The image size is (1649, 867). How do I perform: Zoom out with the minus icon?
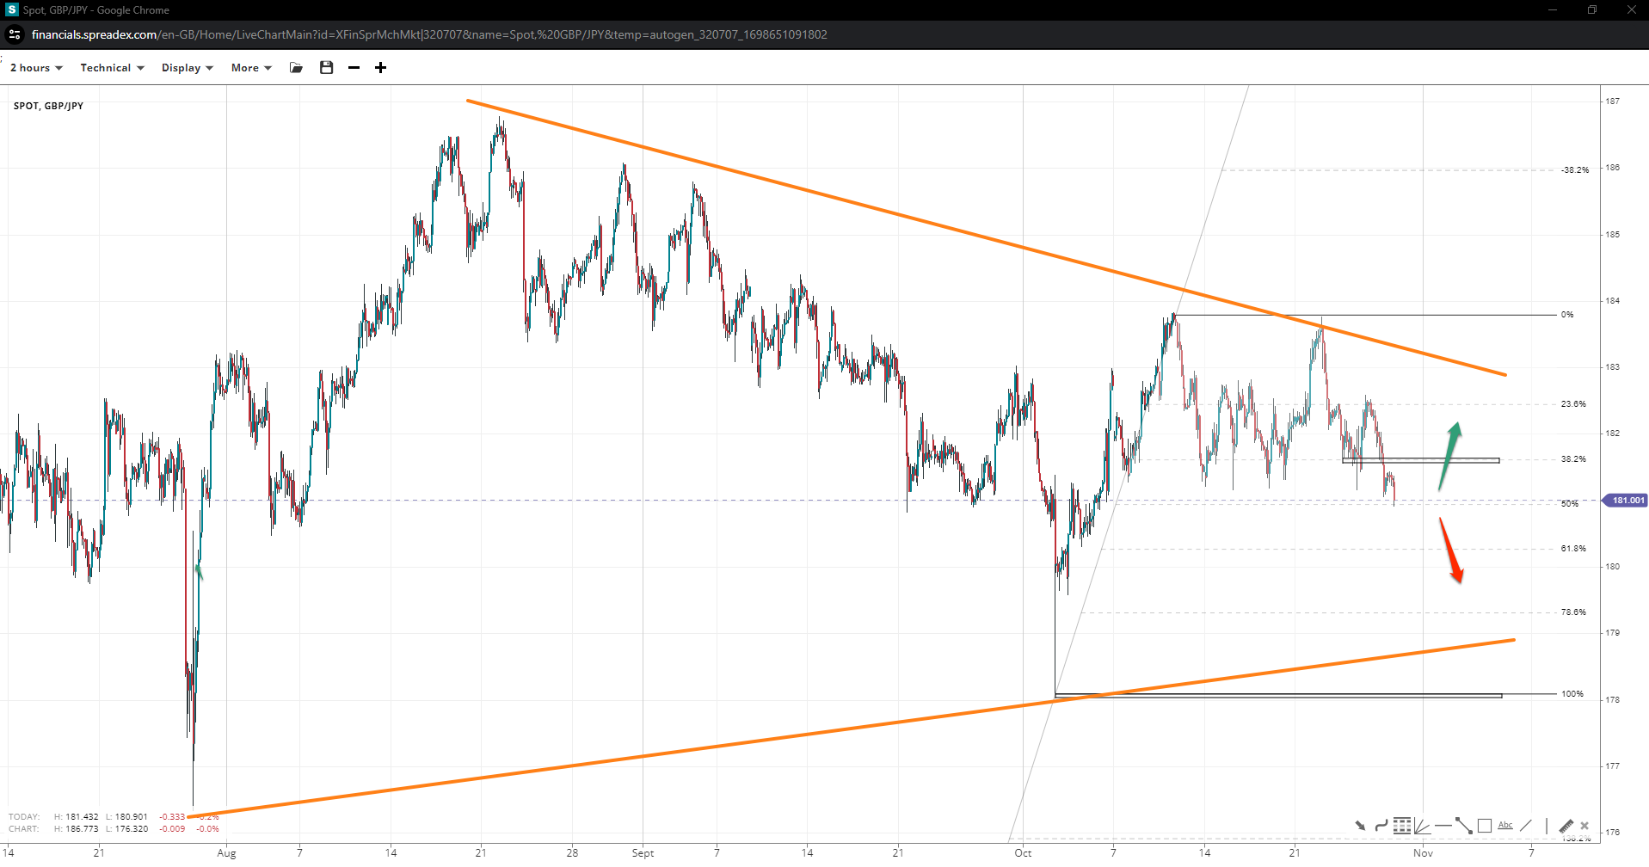pyautogui.click(x=354, y=68)
